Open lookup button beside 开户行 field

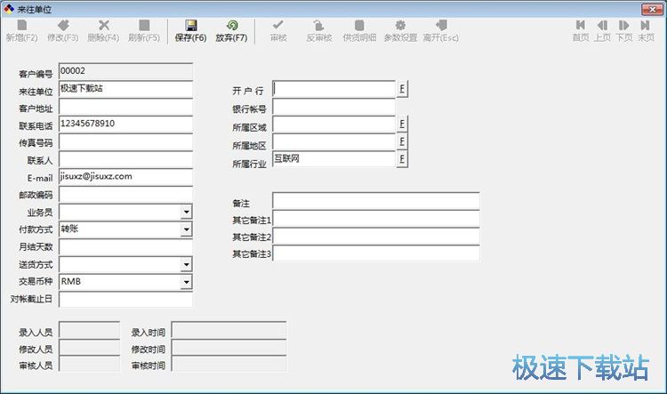coord(402,89)
